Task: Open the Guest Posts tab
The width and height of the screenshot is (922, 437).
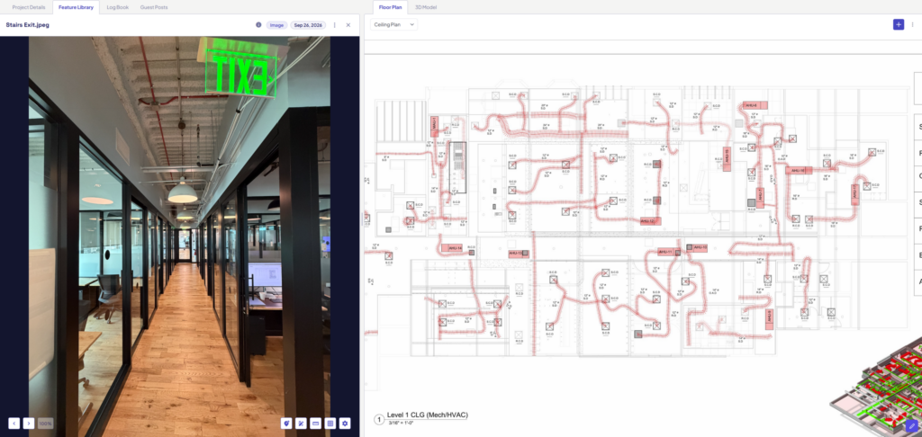Action: click(x=153, y=7)
